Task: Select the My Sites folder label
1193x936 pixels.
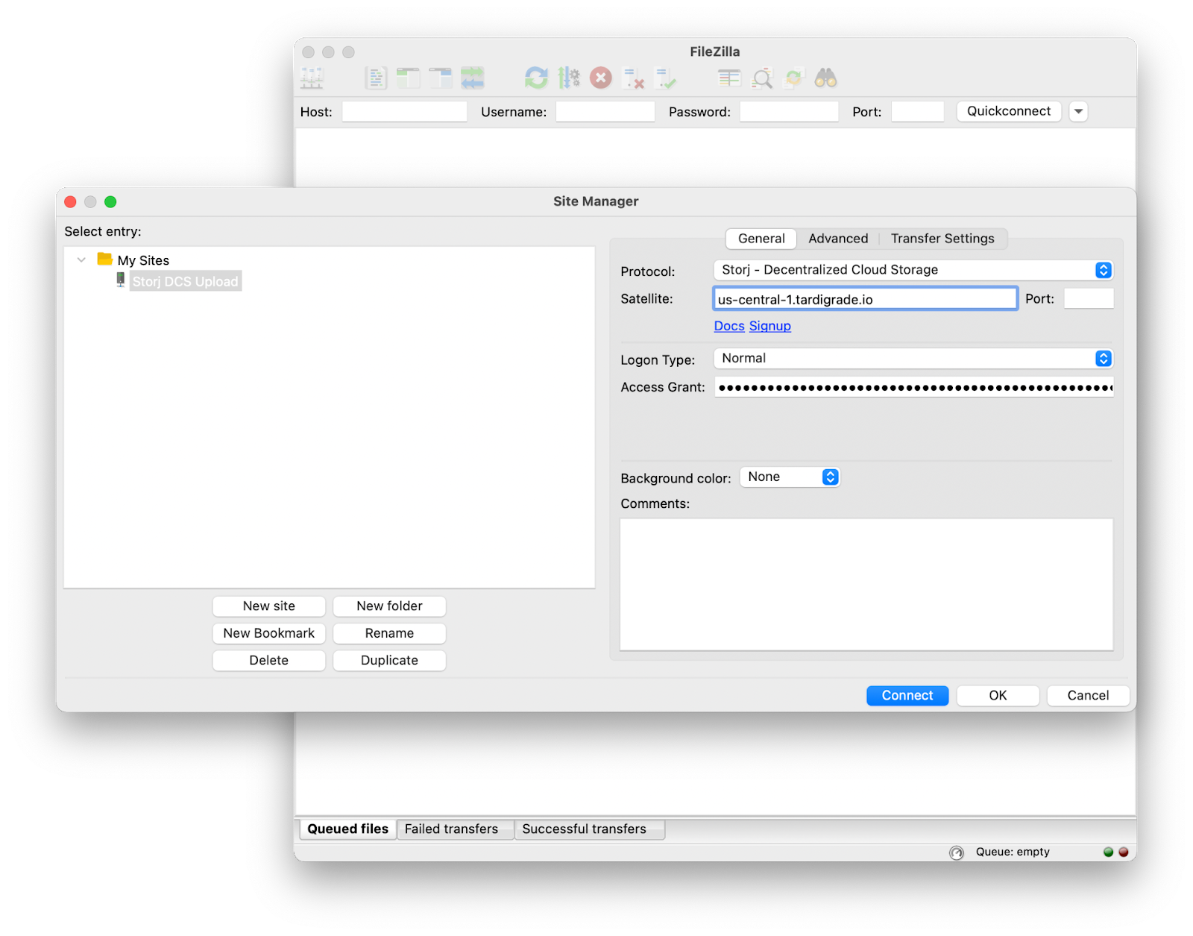Action: 143,260
